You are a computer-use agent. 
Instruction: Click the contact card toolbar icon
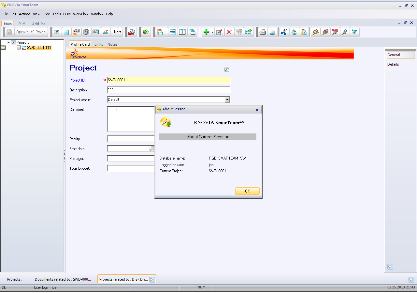pyautogui.click(x=95, y=32)
